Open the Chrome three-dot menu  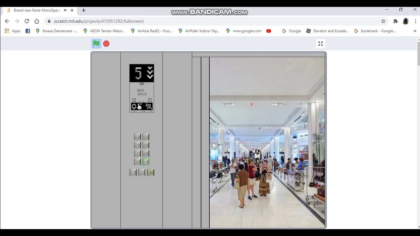pyautogui.click(x=415, y=21)
